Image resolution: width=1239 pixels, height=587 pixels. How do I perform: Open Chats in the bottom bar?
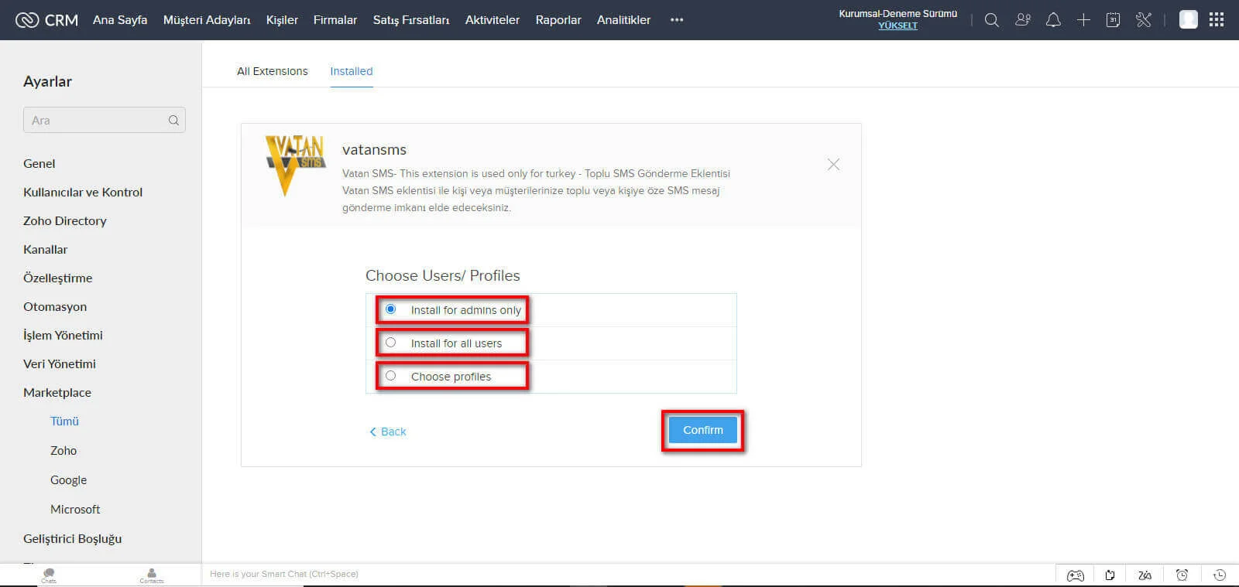pos(49,575)
